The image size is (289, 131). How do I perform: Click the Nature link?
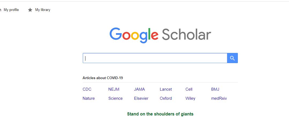click(89, 98)
